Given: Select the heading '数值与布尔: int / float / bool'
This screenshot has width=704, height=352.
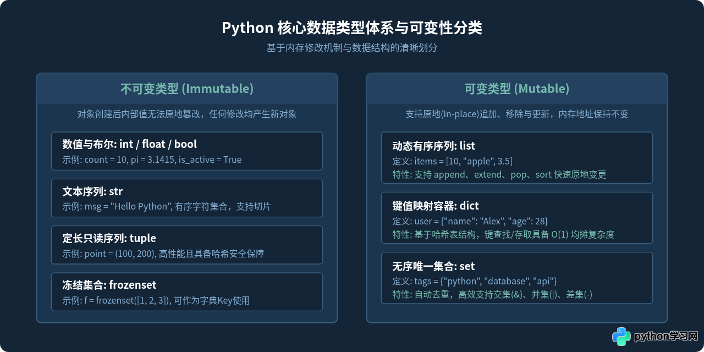Looking at the screenshot, I should pyautogui.click(x=130, y=144).
